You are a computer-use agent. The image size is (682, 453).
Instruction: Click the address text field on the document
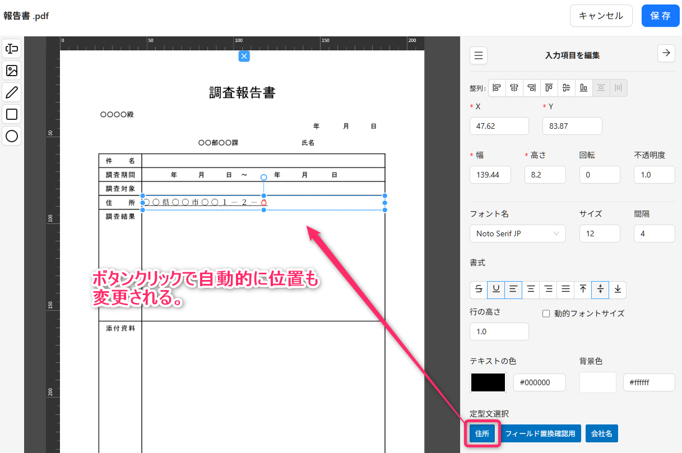264,203
